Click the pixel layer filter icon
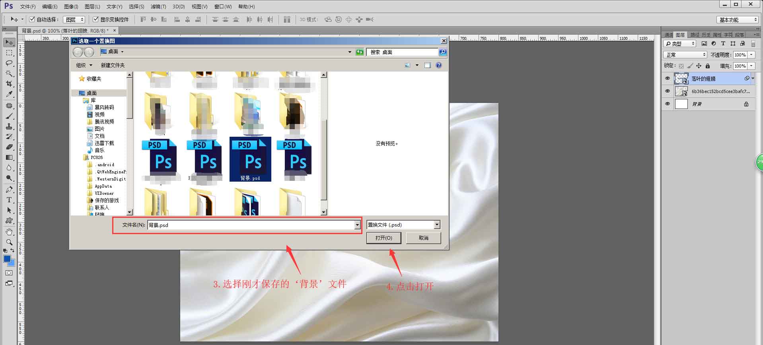Image resolution: width=763 pixels, height=345 pixels. click(704, 43)
